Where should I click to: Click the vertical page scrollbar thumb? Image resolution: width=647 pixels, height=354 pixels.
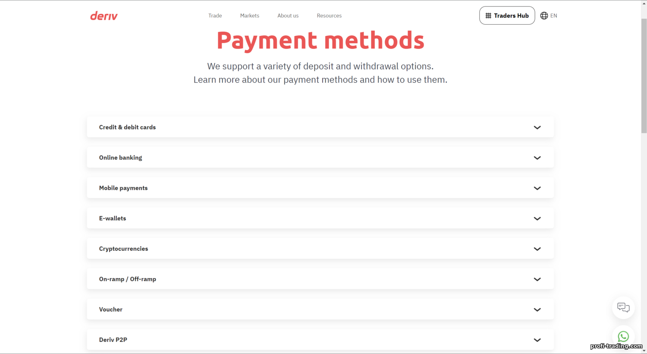[644, 76]
